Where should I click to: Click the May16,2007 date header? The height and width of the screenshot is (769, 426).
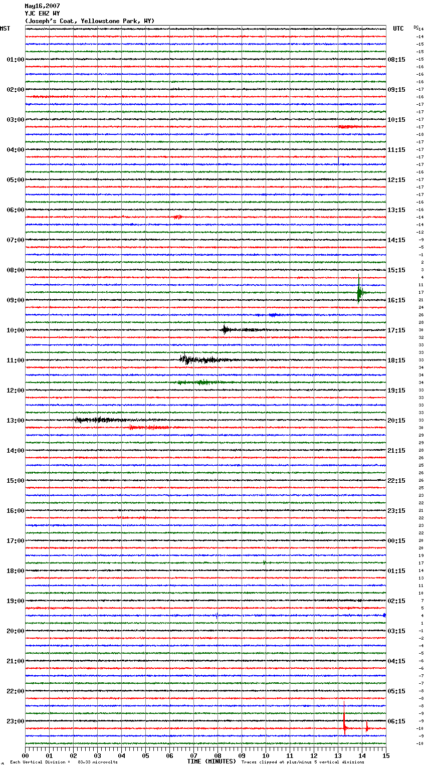tap(42, 6)
